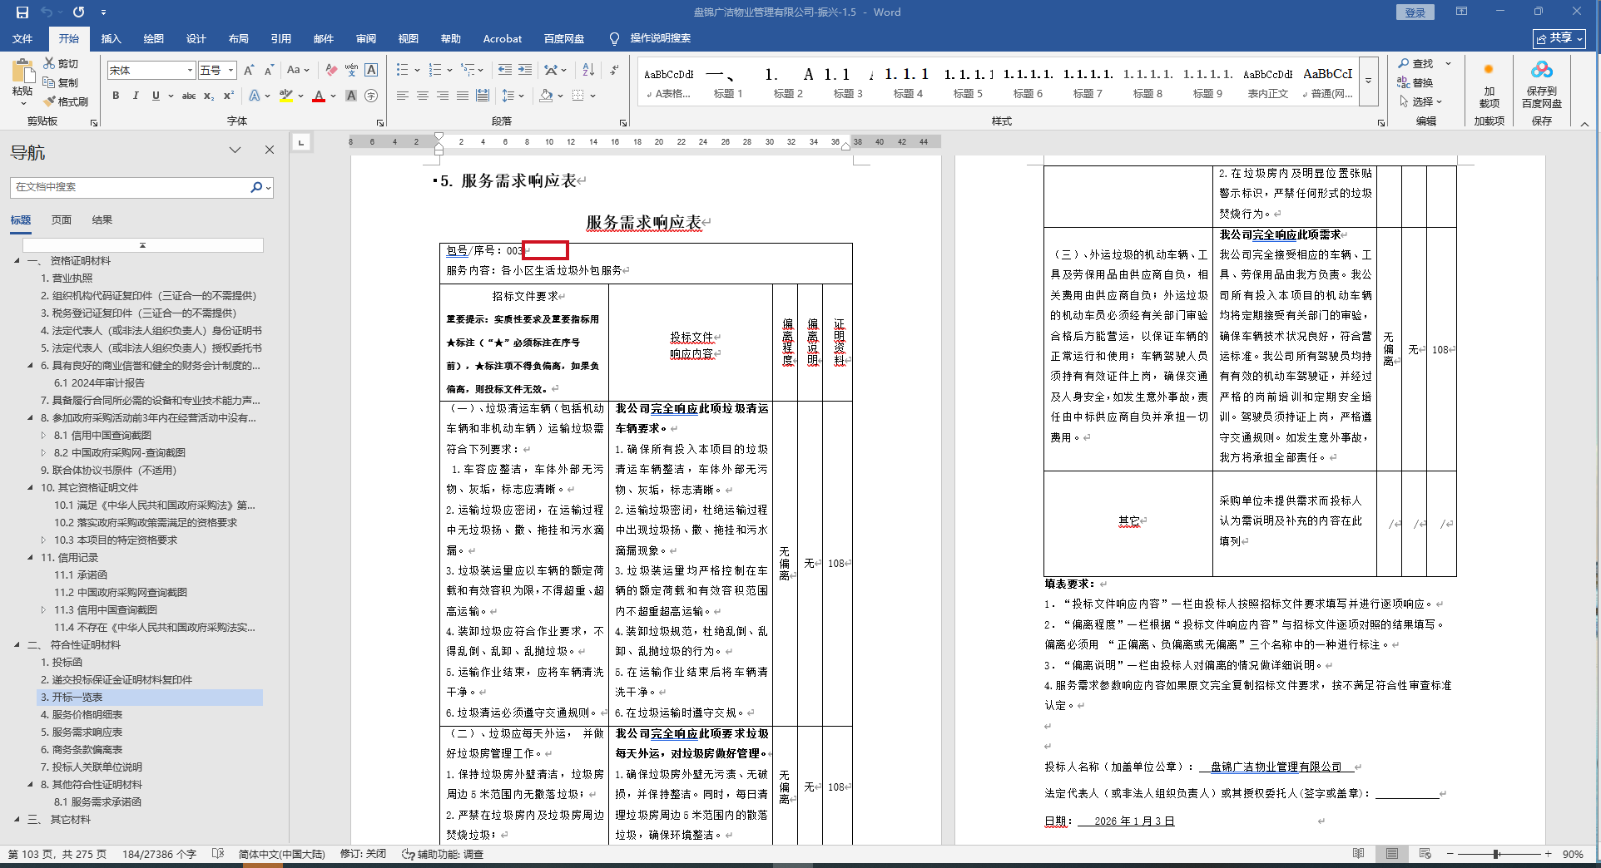Image resolution: width=1601 pixels, height=868 pixels.
Task: Apply the 标题 1 style
Action: pyautogui.click(x=728, y=82)
